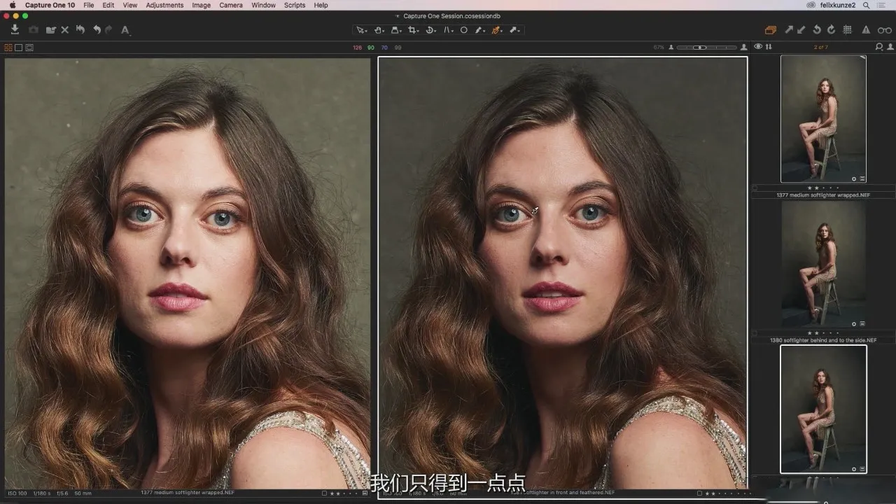Image resolution: width=896 pixels, height=504 pixels.
Task: Open the Loupe tool dropdown
Action: tap(395, 30)
